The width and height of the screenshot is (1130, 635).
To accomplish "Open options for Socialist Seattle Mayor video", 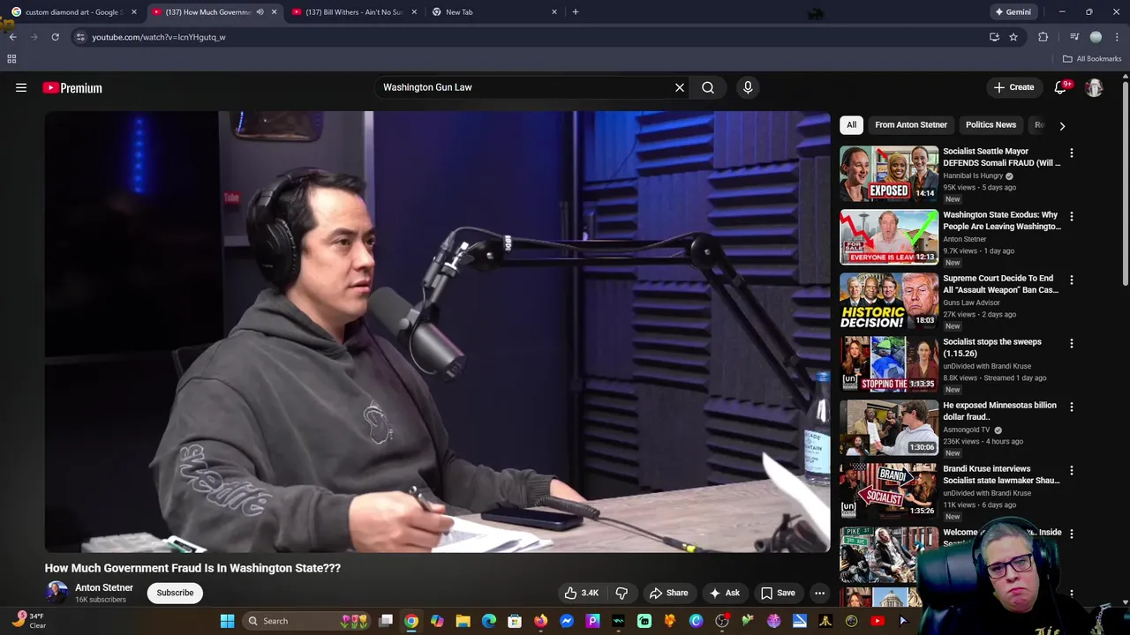I will pyautogui.click(x=1072, y=153).
